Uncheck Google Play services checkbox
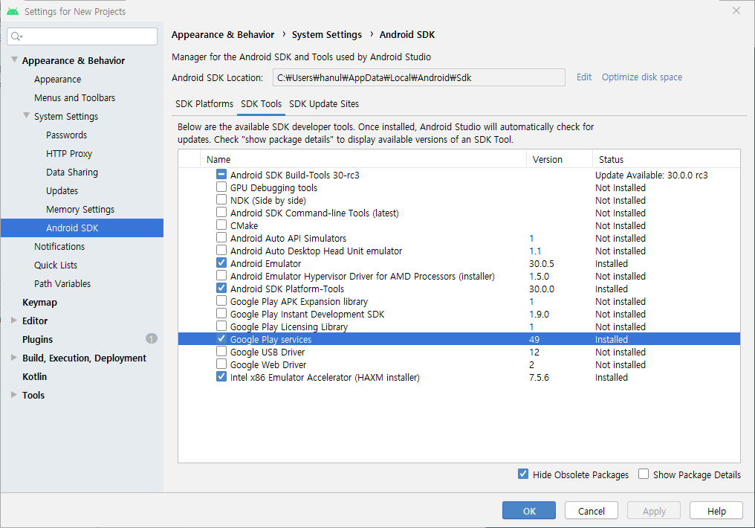Image resolution: width=755 pixels, height=528 pixels. 221,338
